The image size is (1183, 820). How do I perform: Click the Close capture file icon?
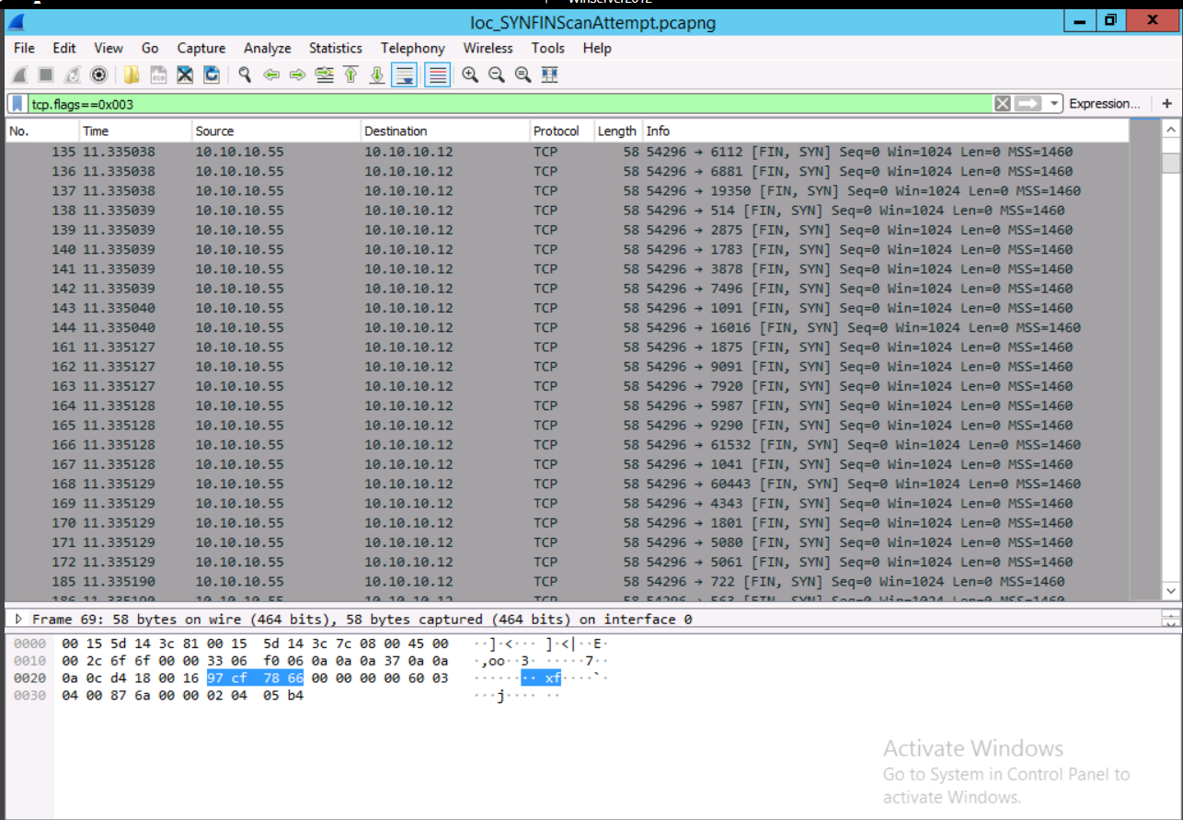point(185,75)
